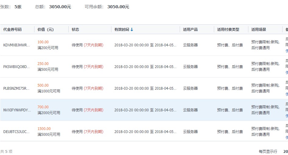This screenshot has width=288, height=155.
Task: Click the validity date of the 700.00 voucher
Action: coord(145,110)
